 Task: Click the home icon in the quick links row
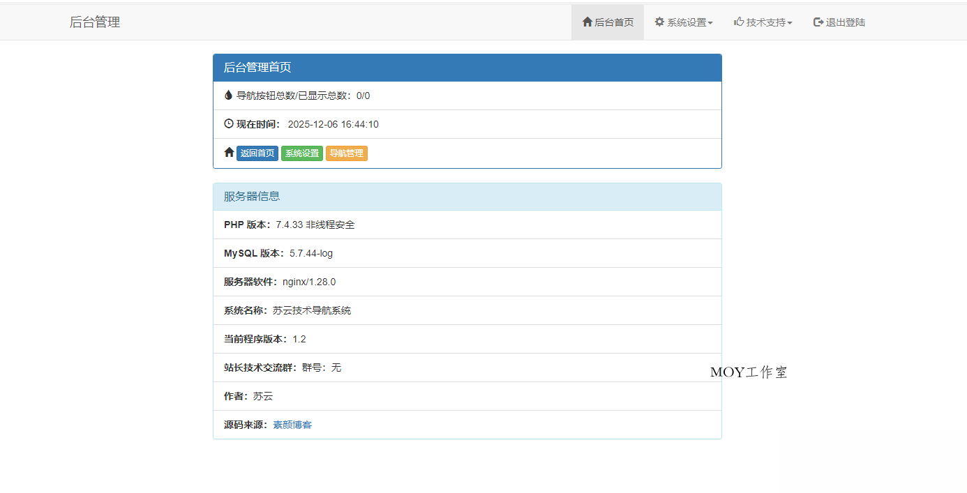[x=229, y=152]
